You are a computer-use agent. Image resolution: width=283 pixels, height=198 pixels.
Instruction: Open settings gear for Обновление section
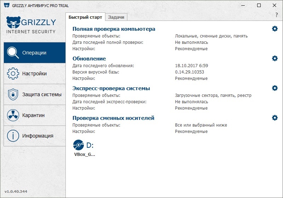tap(275, 58)
